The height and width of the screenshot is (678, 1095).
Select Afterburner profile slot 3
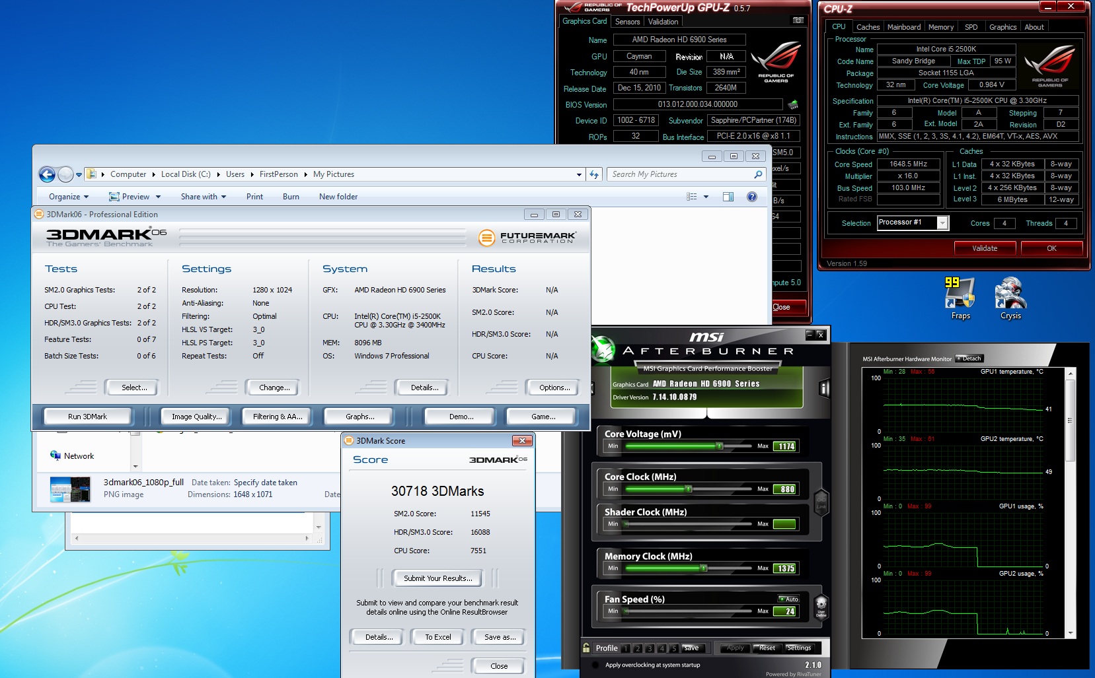(x=650, y=648)
